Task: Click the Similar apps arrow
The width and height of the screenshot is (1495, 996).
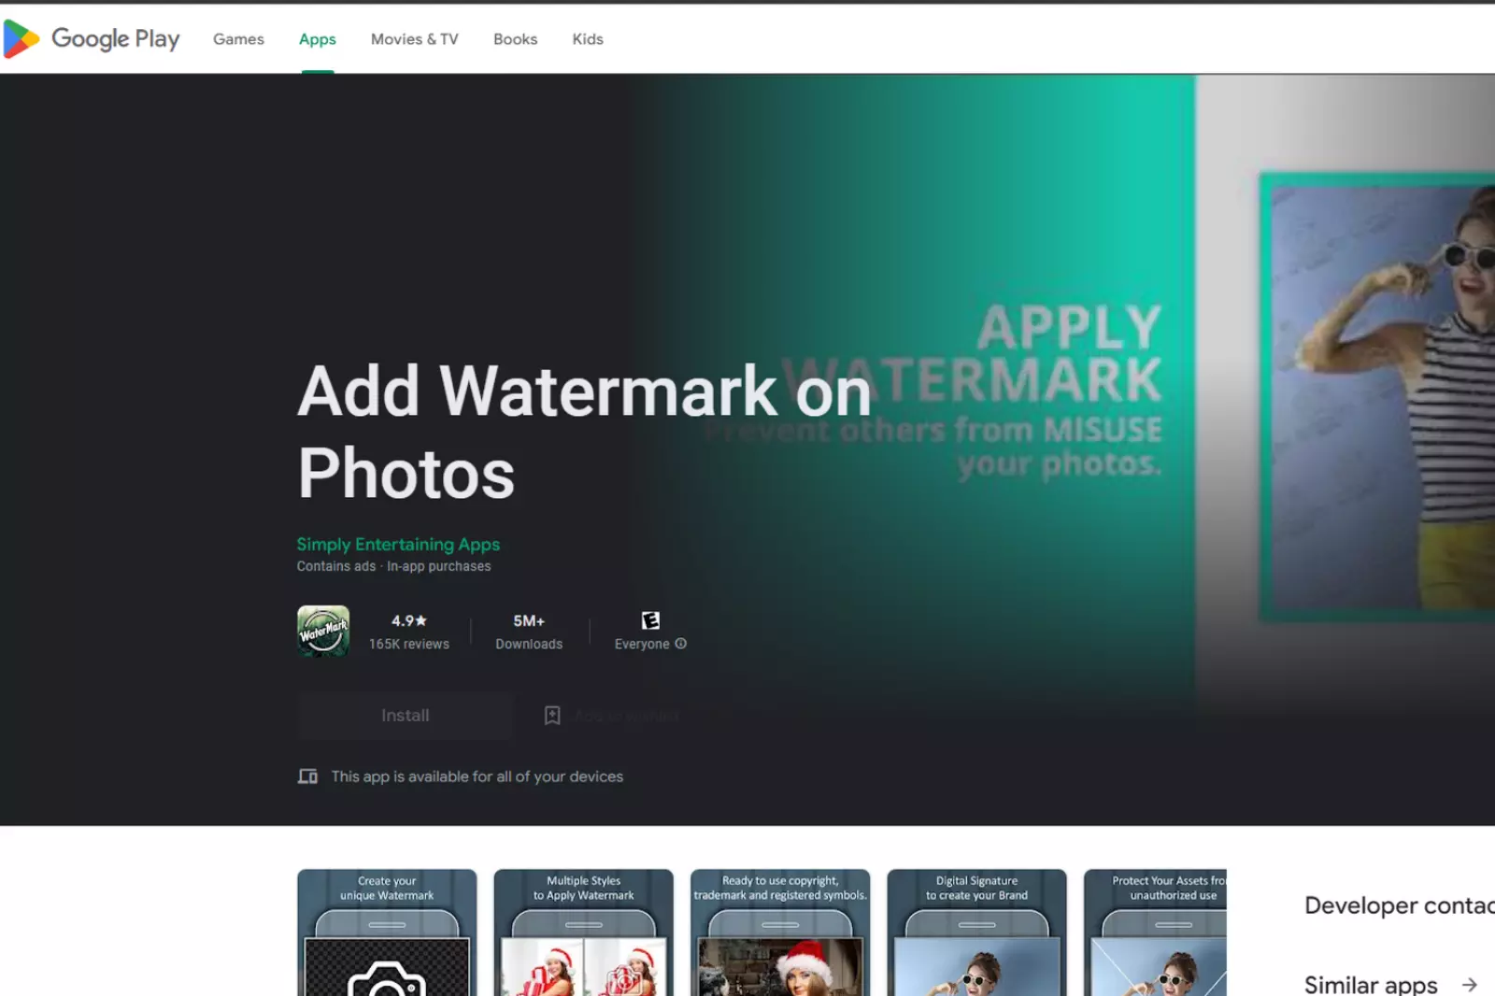Action: pyautogui.click(x=1470, y=985)
